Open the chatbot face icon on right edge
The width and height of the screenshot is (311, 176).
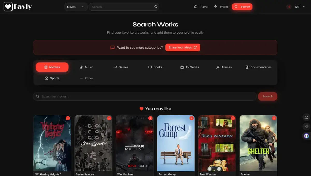pyautogui.click(x=306, y=136)
